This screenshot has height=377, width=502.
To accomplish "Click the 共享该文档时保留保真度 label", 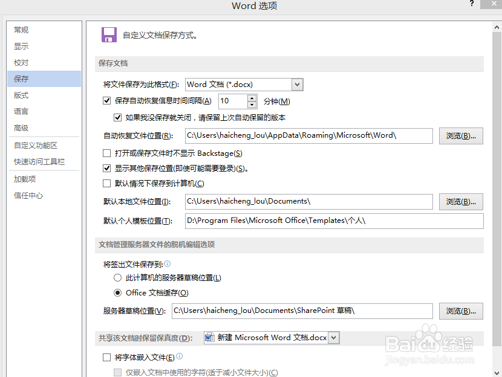I will pyautogui.click(x=146, y=338).
